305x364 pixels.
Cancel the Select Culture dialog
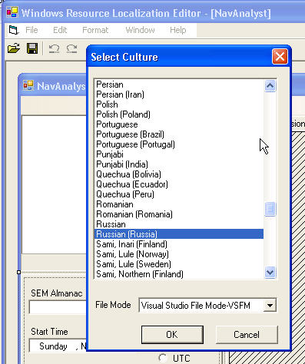[x=247, y=335]
